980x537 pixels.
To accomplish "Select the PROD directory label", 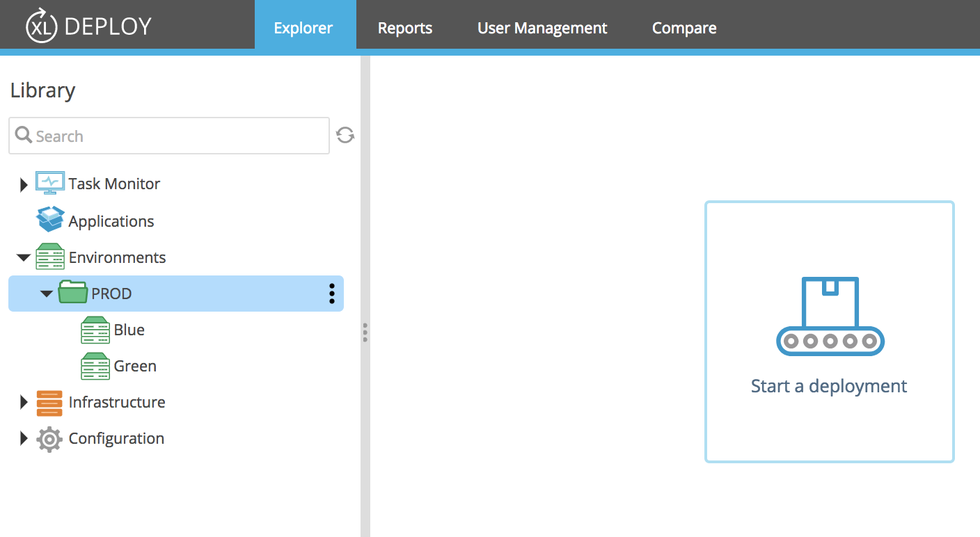I will (111, 294).
